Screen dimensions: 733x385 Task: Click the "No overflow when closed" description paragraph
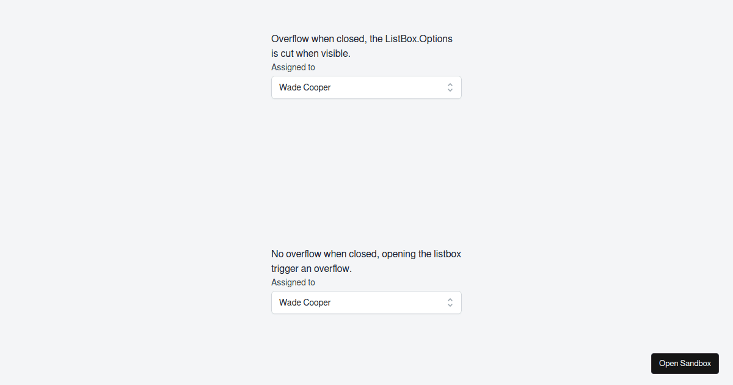(366, 261)
